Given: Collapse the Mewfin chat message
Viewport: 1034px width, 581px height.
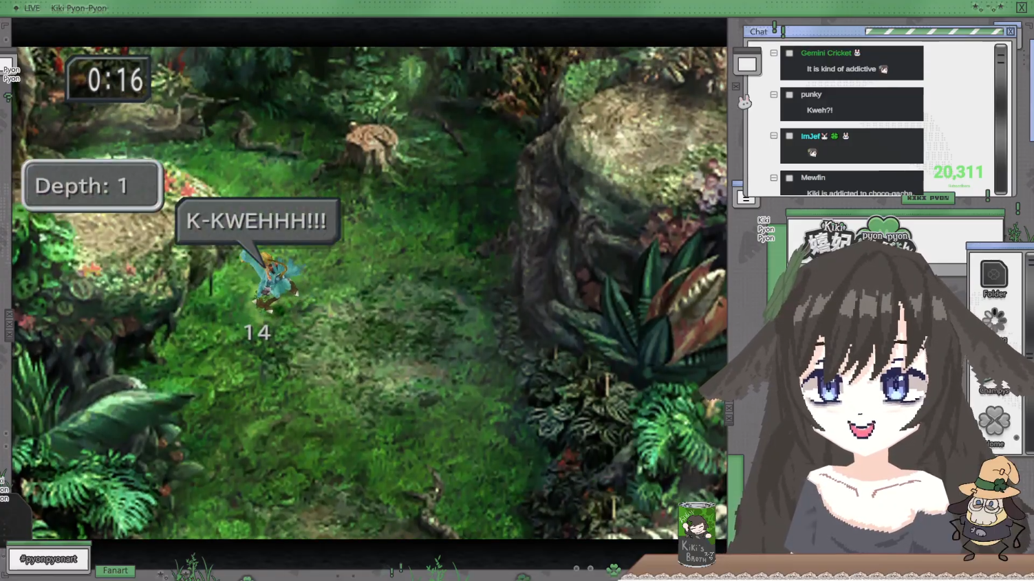Looking at the screenshot, I should click(774, 177).
